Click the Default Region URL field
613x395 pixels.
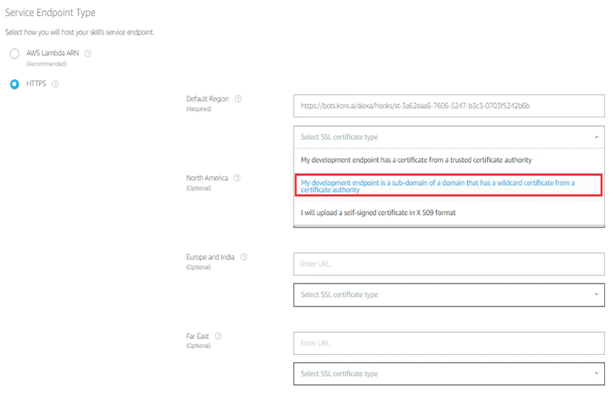(x=449, y=106)
